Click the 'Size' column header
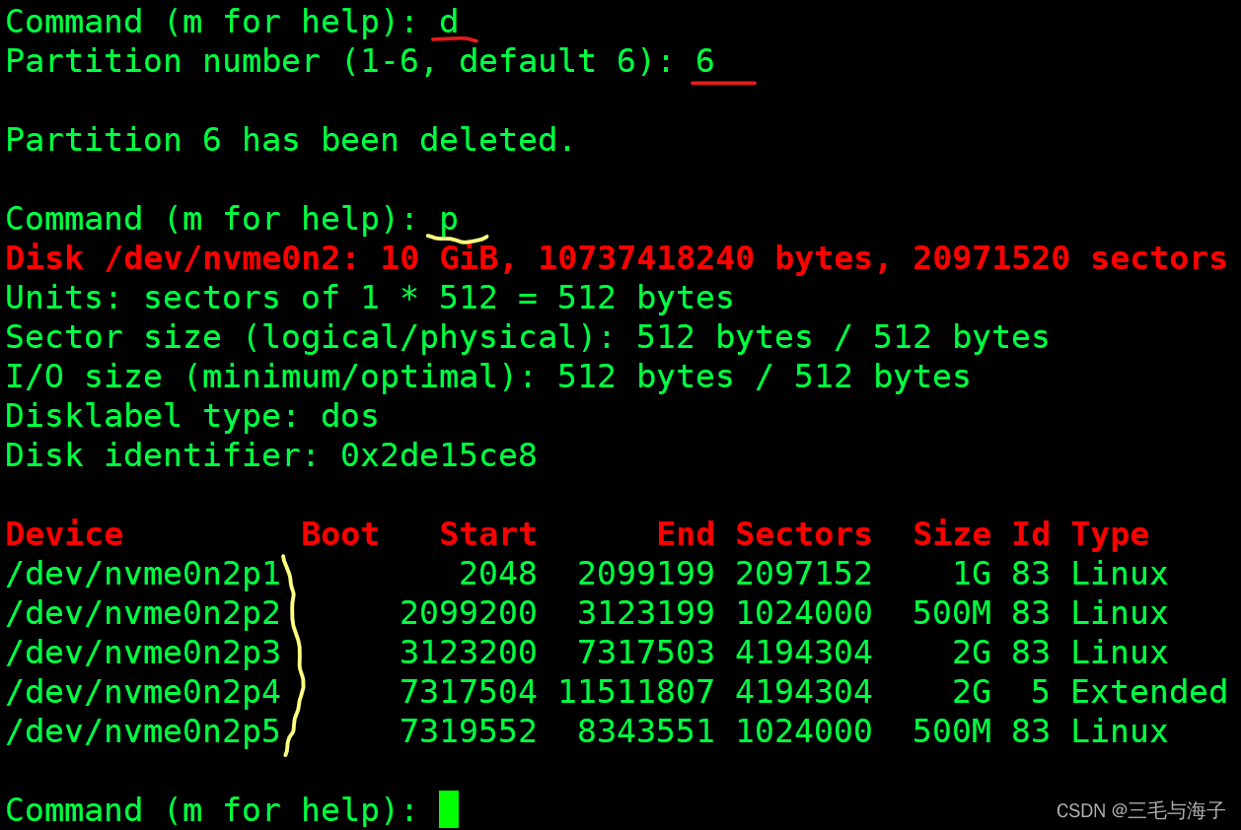This screenshot has width=1241, height=830. pyautogui.click(x=952, y=534)
